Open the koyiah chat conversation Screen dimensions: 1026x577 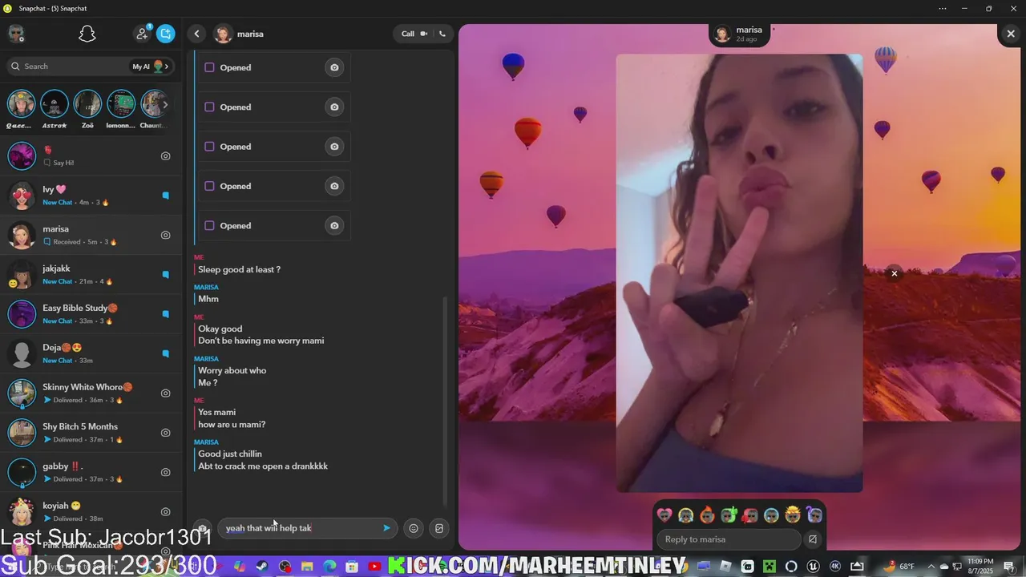click(91, 511)
